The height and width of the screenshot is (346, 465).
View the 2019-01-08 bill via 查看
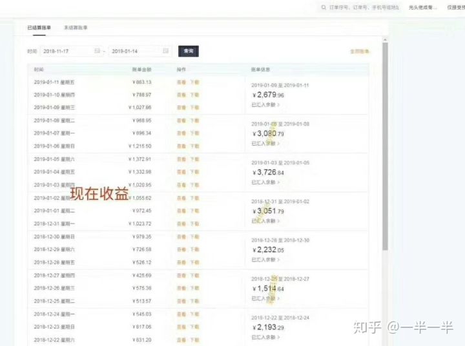pyautogui.click(x=181, y=120)
